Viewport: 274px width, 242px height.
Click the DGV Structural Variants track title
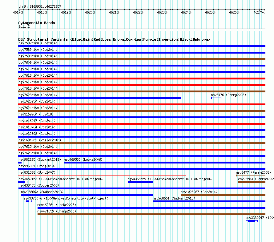click(114, 39)
